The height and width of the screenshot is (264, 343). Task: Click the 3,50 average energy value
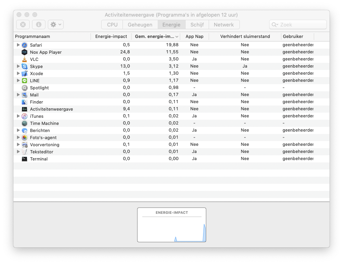pyautogui.click(x=173, y=59)
